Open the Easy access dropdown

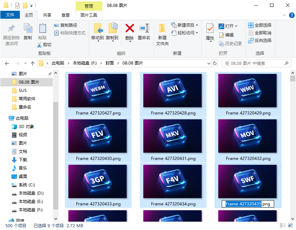(x=197, y=33)
